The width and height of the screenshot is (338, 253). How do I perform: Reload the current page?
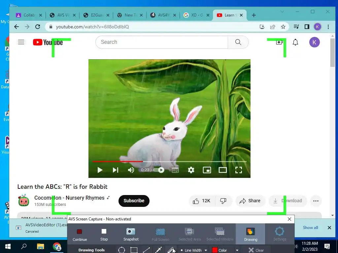[x=38, y=27]
